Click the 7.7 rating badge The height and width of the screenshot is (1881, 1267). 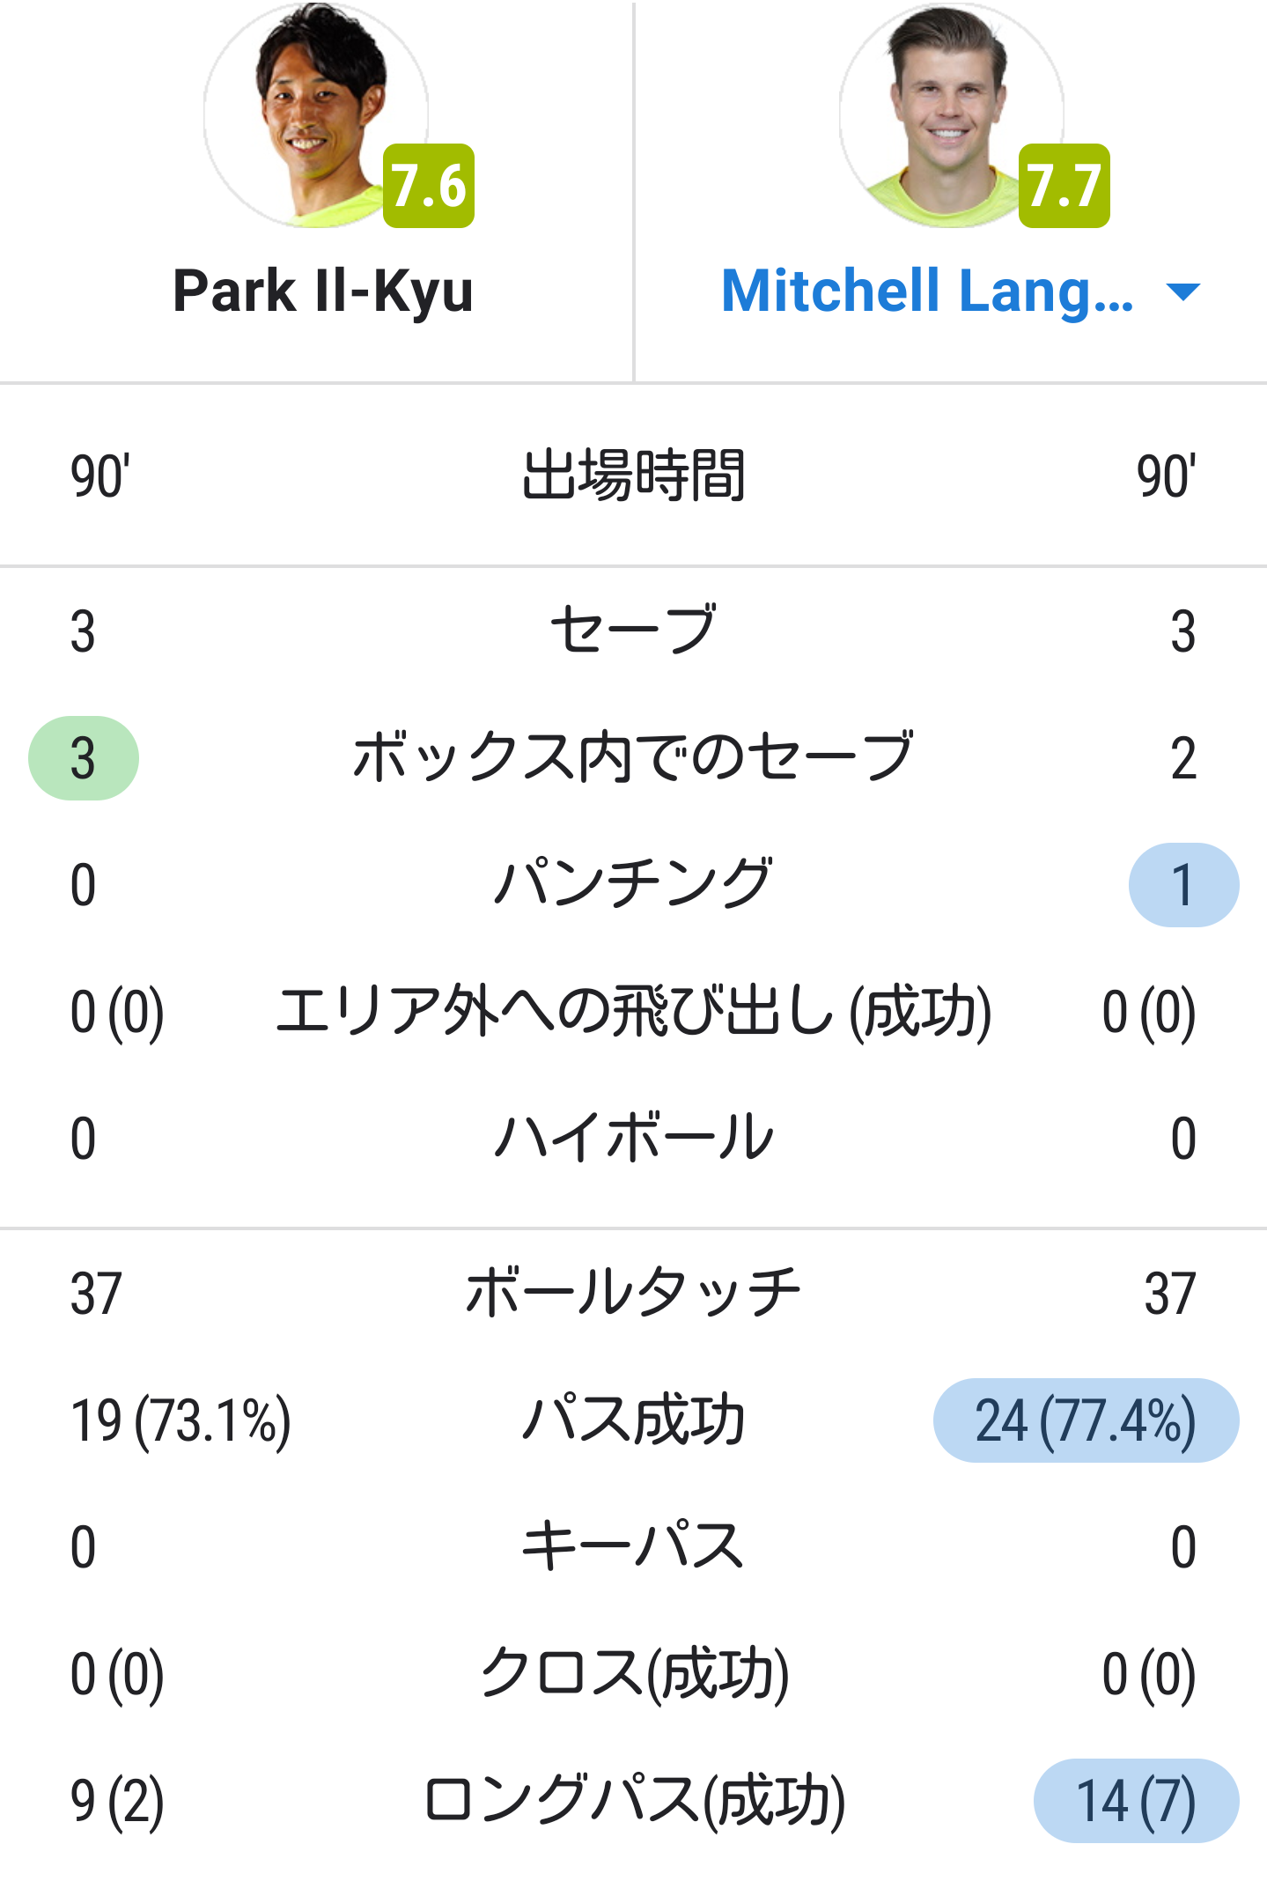tap(1064, 186)
